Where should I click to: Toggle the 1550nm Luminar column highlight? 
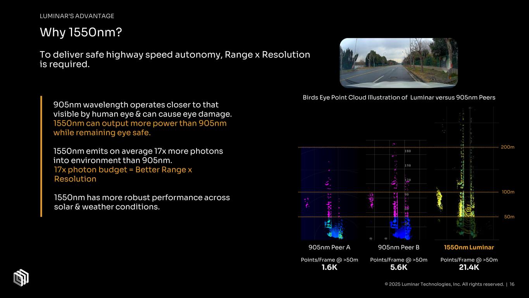[469, 247]
